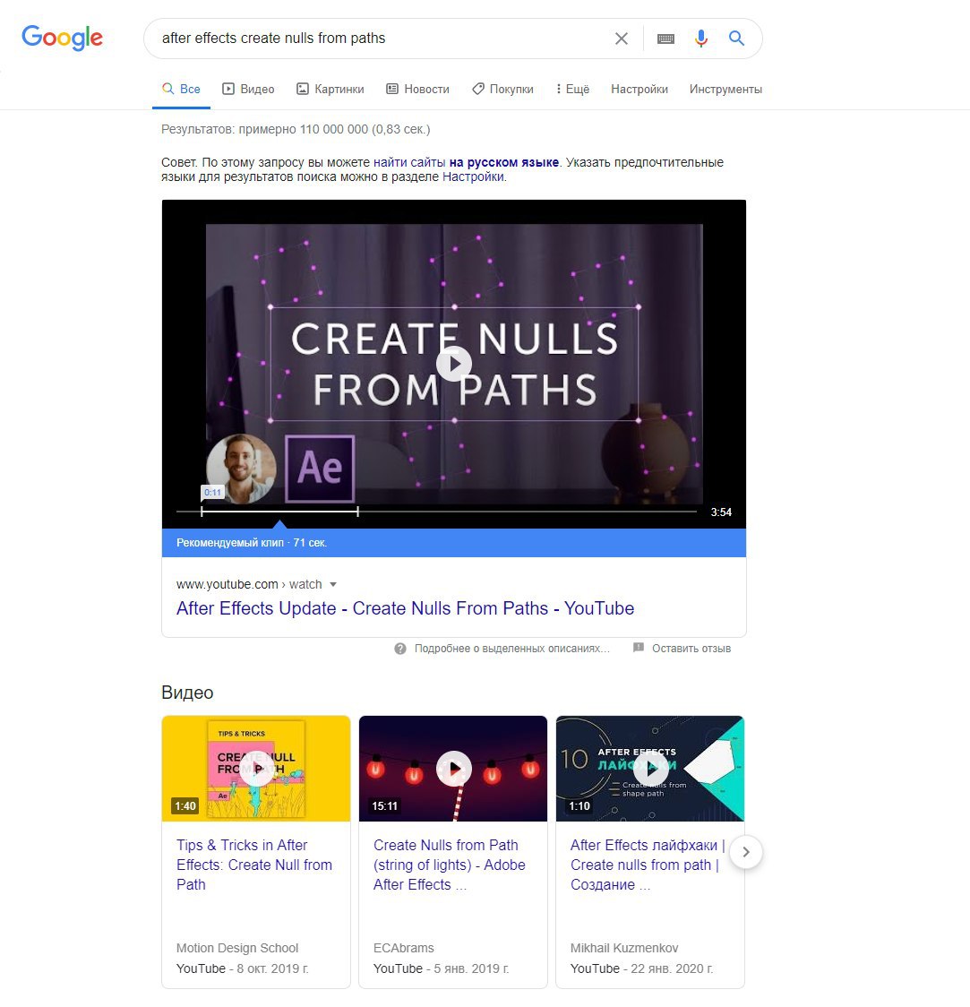Play the string of lights video thumbnail
The width and height of the screenshot is (970, 1007).
[453, 768]
